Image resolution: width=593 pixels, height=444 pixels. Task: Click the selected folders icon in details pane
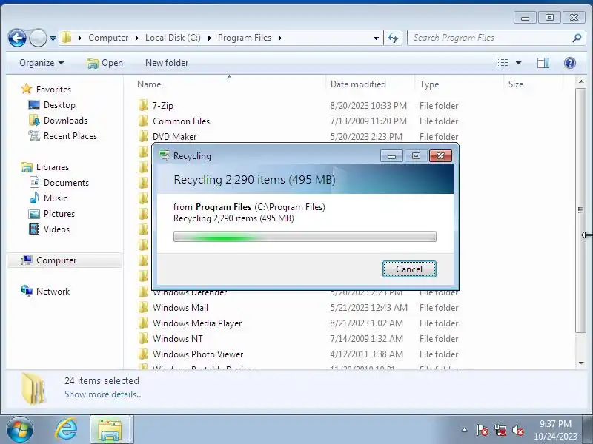(33, 388)
